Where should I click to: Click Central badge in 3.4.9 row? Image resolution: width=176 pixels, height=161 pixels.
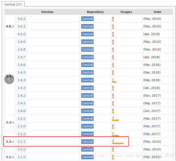pos(87,42)
